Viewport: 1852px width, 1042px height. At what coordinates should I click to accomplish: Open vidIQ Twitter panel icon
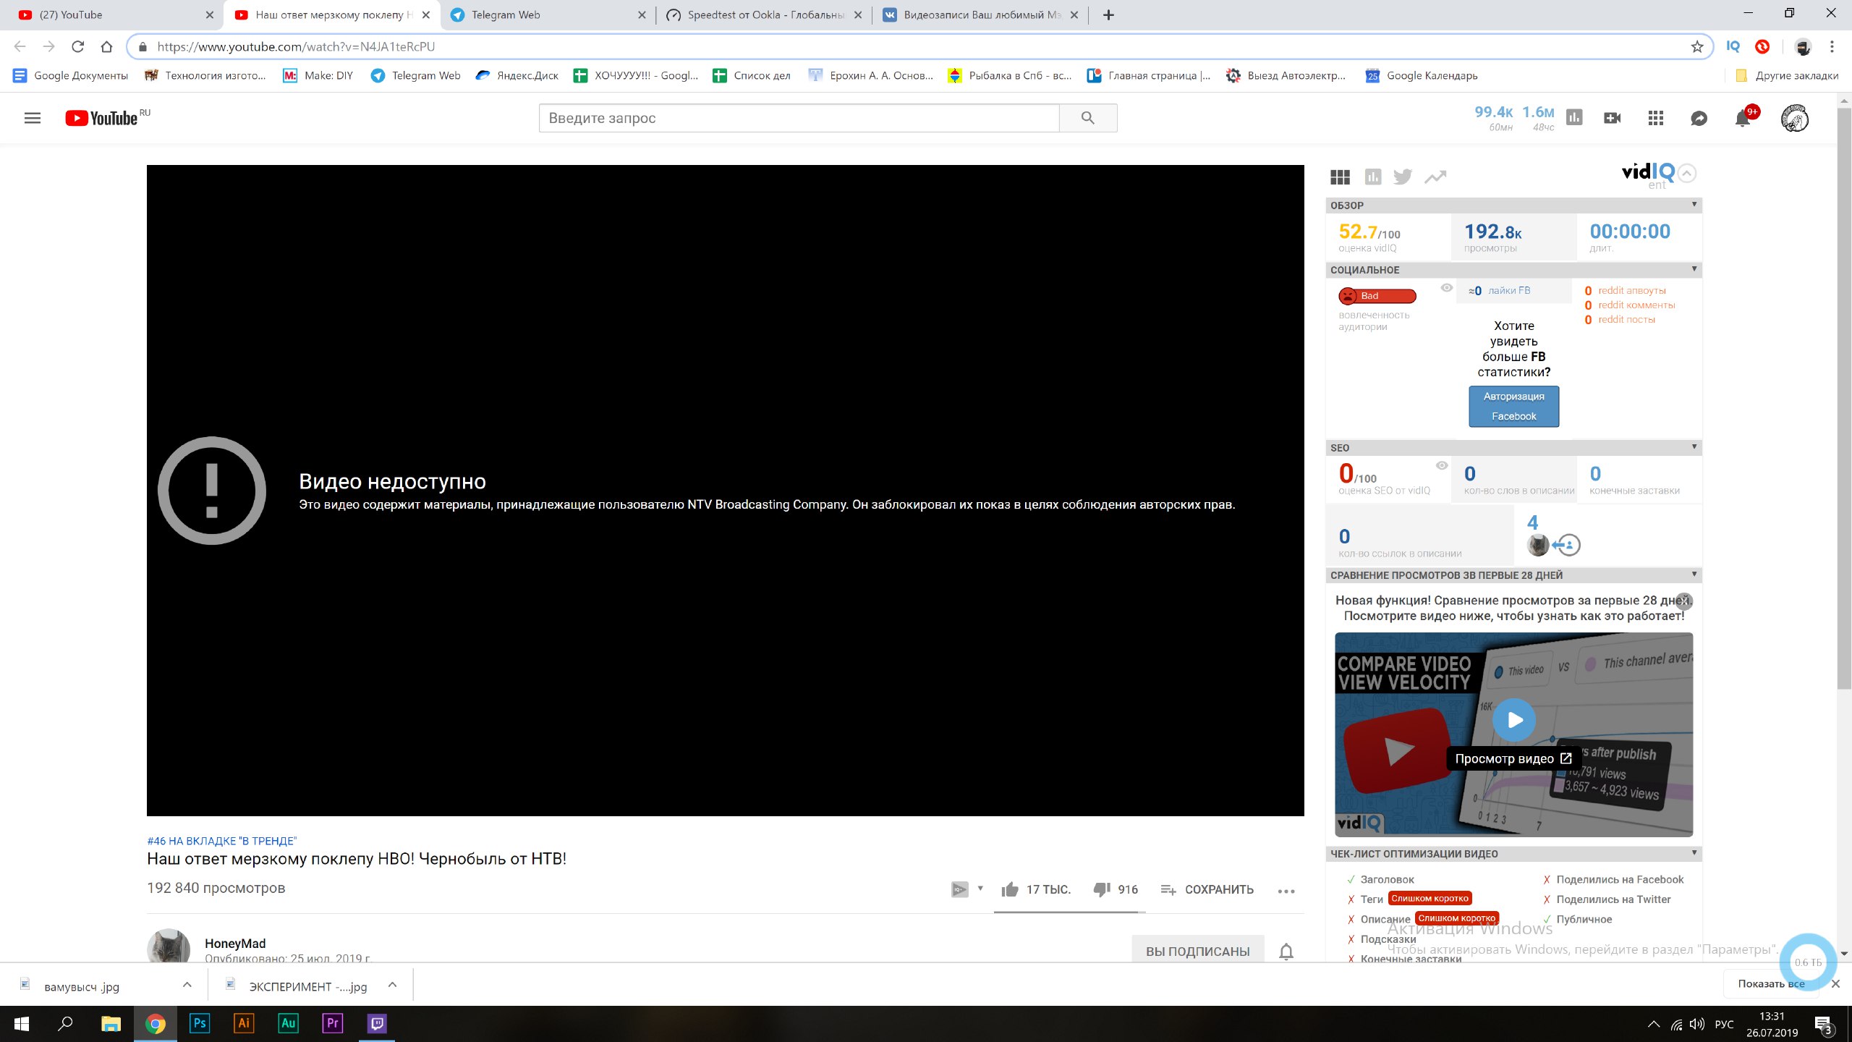1403,177
